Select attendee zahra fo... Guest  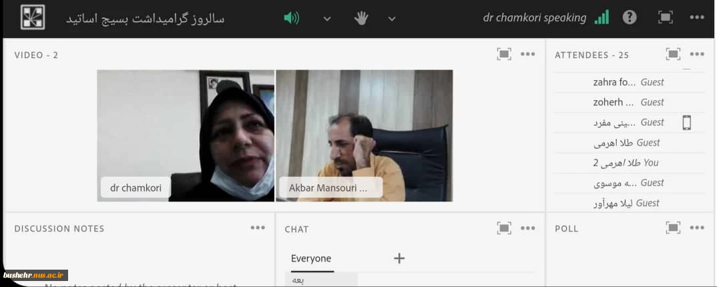pos(629,82)
